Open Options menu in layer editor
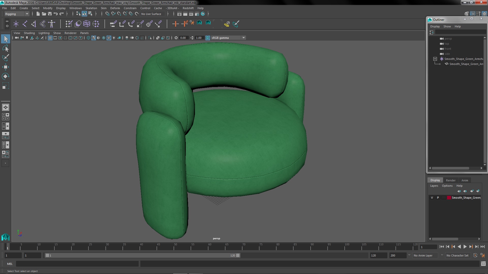This screenshot has height=274, width=488. click(x=447, y=186)
